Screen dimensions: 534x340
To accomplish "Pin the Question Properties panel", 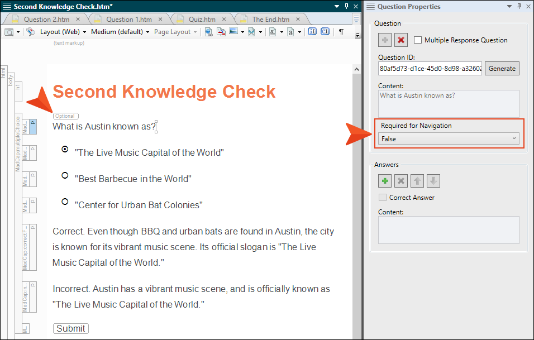I will (x=519, y=7).
